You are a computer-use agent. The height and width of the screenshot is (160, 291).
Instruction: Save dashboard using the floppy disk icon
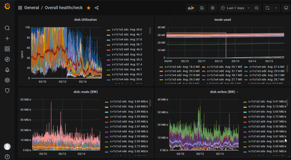(x=202, y=8)
